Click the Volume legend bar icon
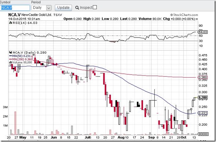The image size is (216, 142). coord(10,62)
